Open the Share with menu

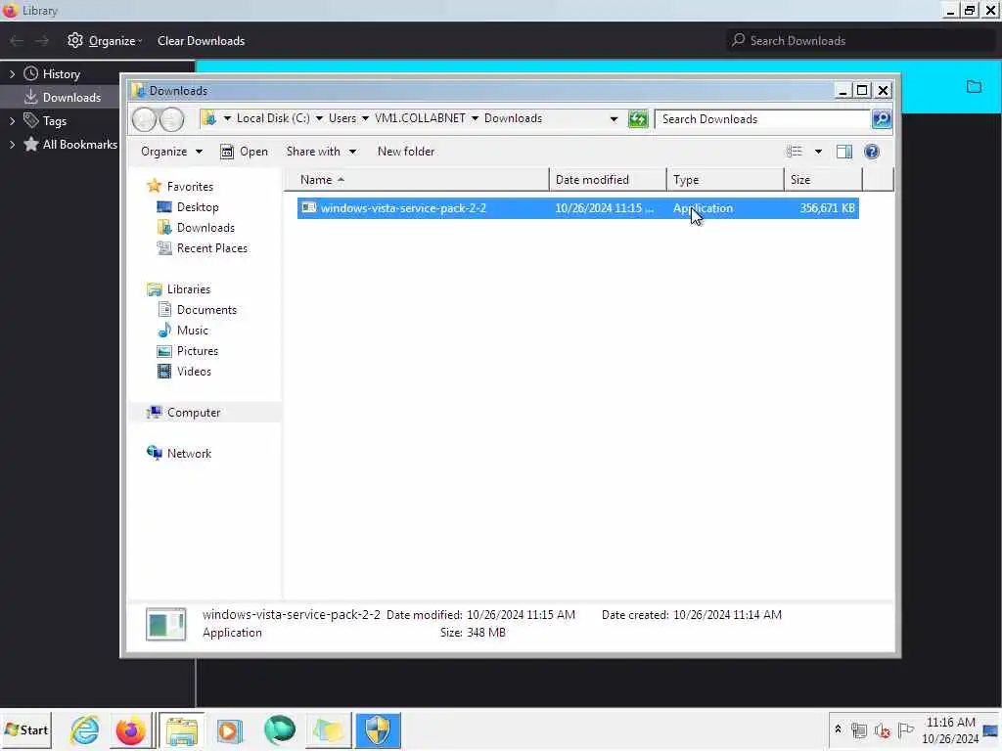pyautogui.click(x=321, y=152)
